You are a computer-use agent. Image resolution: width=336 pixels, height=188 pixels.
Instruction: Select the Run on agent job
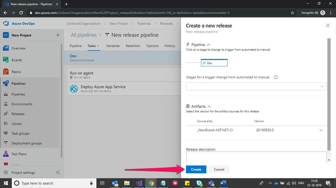click(124, 75)
